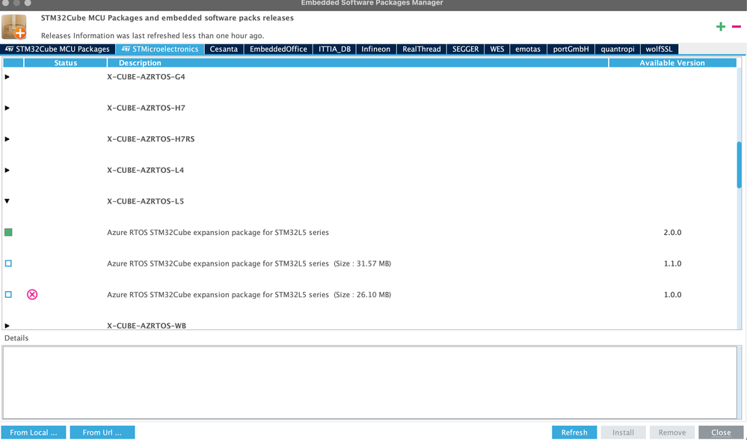747x440 pixels.
Task: Expand the X-CUBE-AZRTOS-H7RS row
Action: tap(7, 139)
